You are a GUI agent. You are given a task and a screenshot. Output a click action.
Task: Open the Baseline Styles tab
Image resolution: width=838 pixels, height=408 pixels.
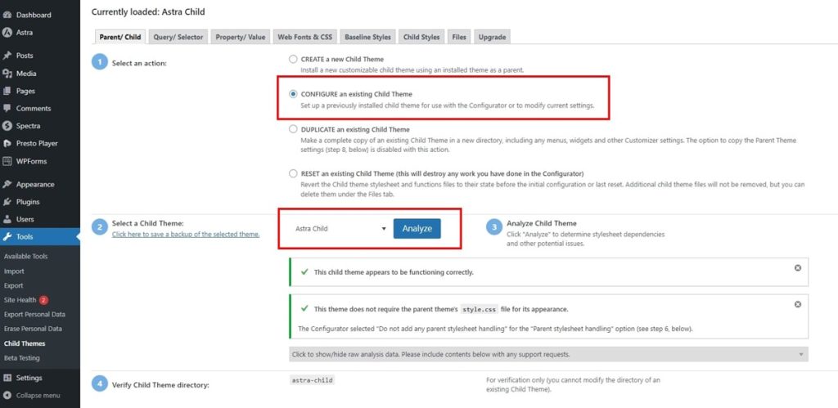click(x=367, y=37)
